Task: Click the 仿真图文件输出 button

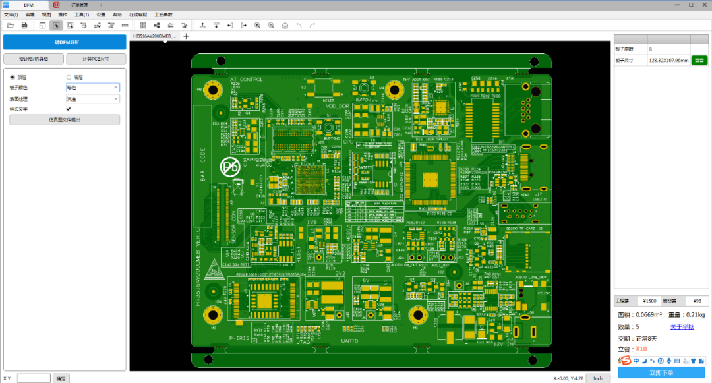Action: pyautogui.click(x=65, y=120)
